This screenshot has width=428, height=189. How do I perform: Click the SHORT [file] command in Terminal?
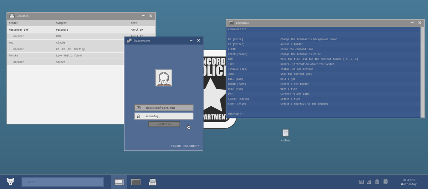pos(237,104)
